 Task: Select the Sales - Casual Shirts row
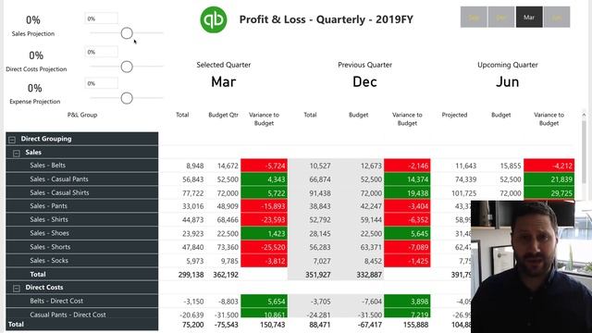click(82, 192)
